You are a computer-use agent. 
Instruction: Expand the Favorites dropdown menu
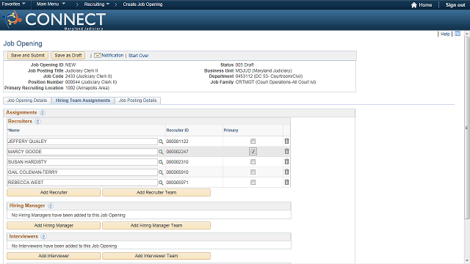(x=13, y=4)
